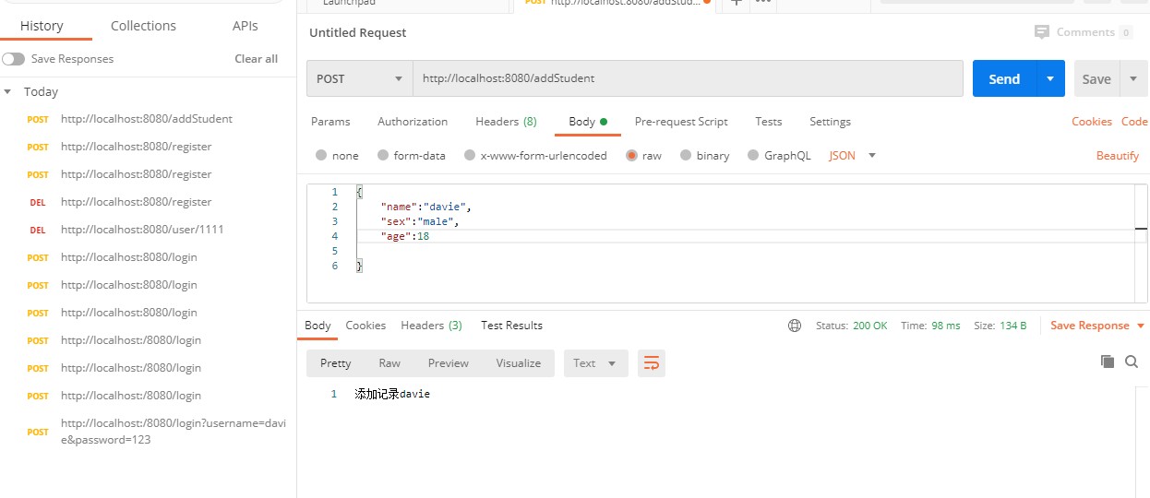Click the 200 OK status text
This screenshot has height=498, width=1150.
pos(870,326)
